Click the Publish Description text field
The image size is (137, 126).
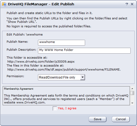coord(84,51)
